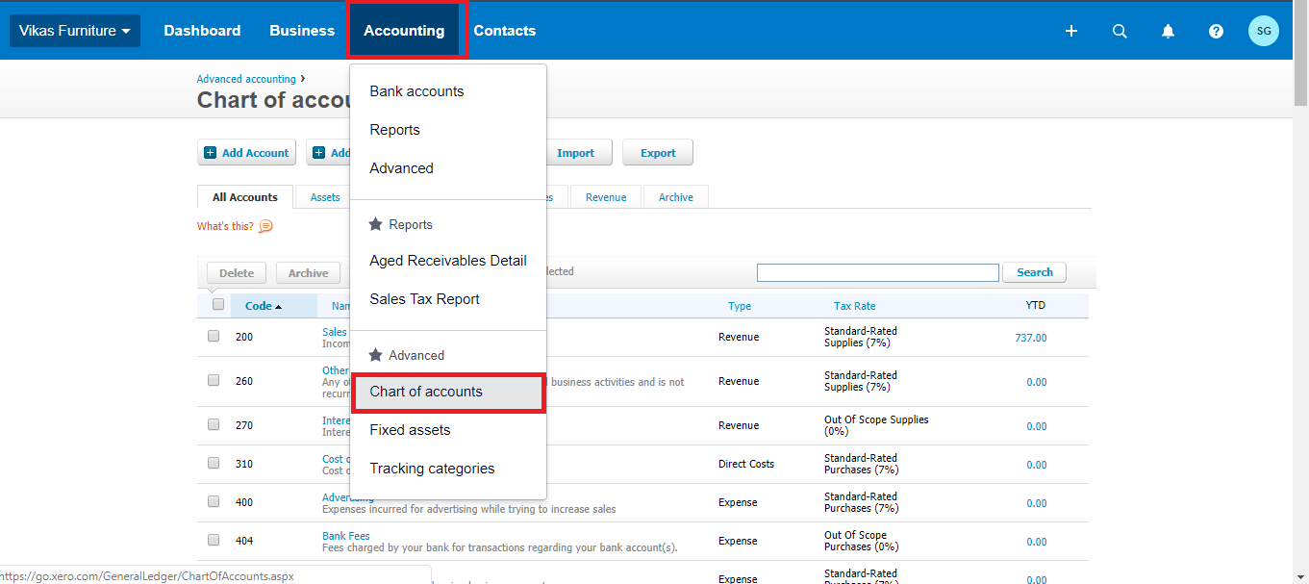The width and height of the screenshot is (1309, 584).
Task: Tick the select-all accounts checkbox
Action: pos(218,304)
